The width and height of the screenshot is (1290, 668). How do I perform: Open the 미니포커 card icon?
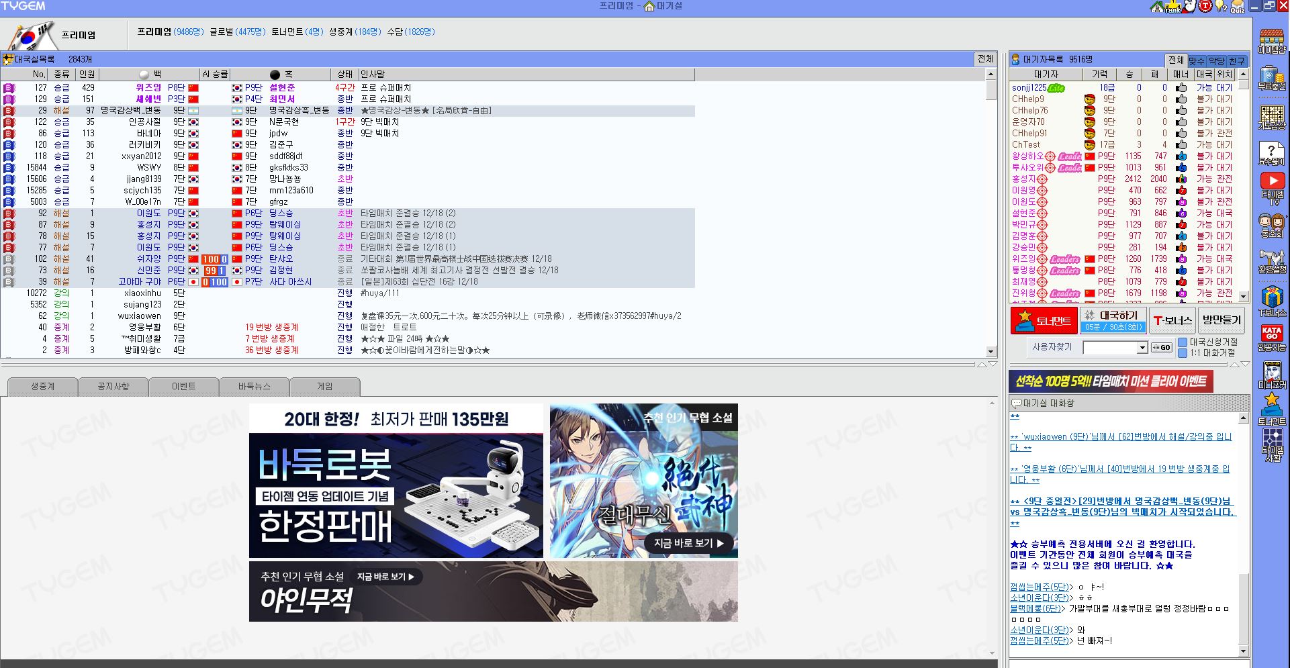click(x=1272, y=375)
